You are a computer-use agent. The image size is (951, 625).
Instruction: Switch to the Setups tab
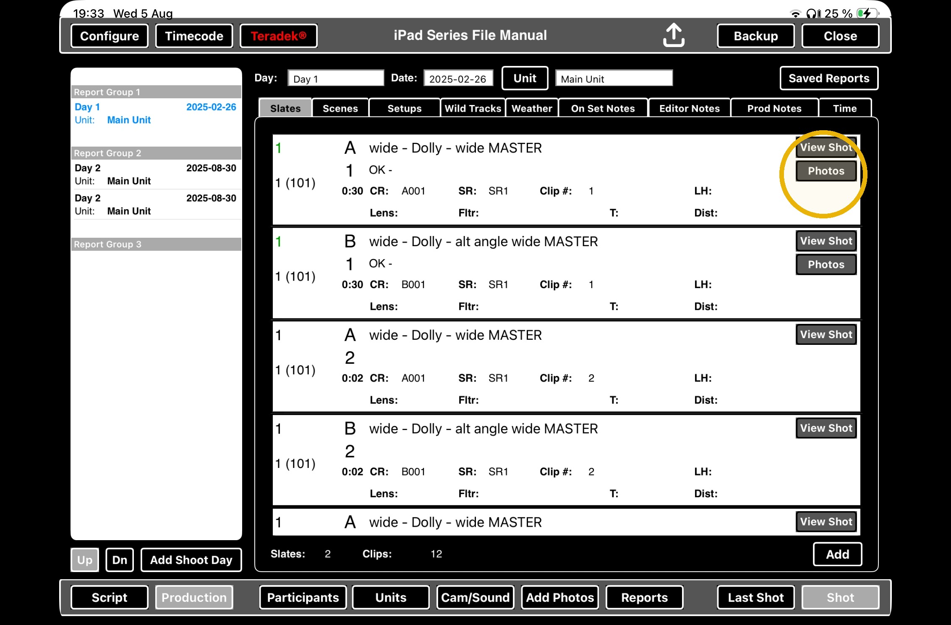pyautogui.click(x=405, y=108)
